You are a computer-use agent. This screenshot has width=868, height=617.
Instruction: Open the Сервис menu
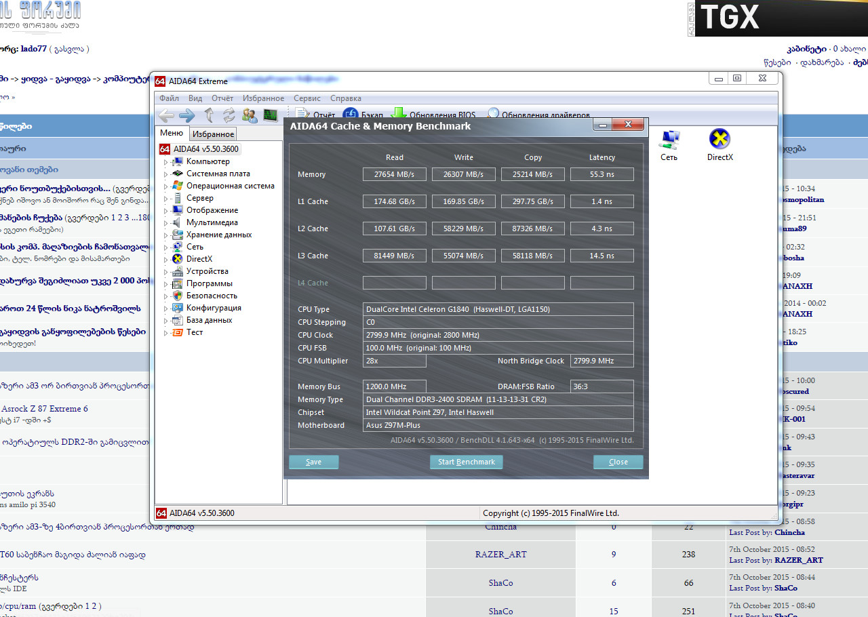pos(307,98)
